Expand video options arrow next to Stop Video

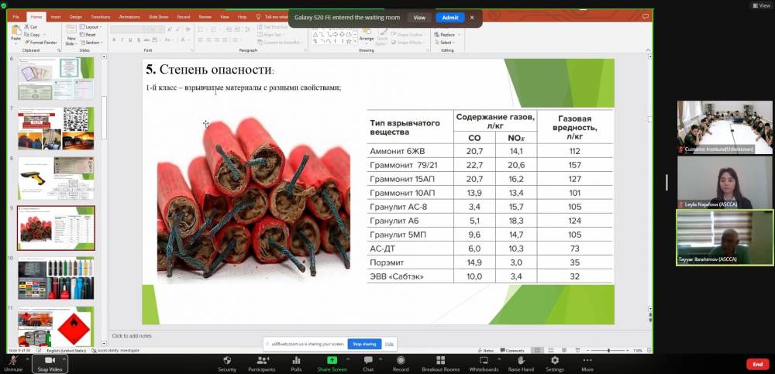(64, 359)
